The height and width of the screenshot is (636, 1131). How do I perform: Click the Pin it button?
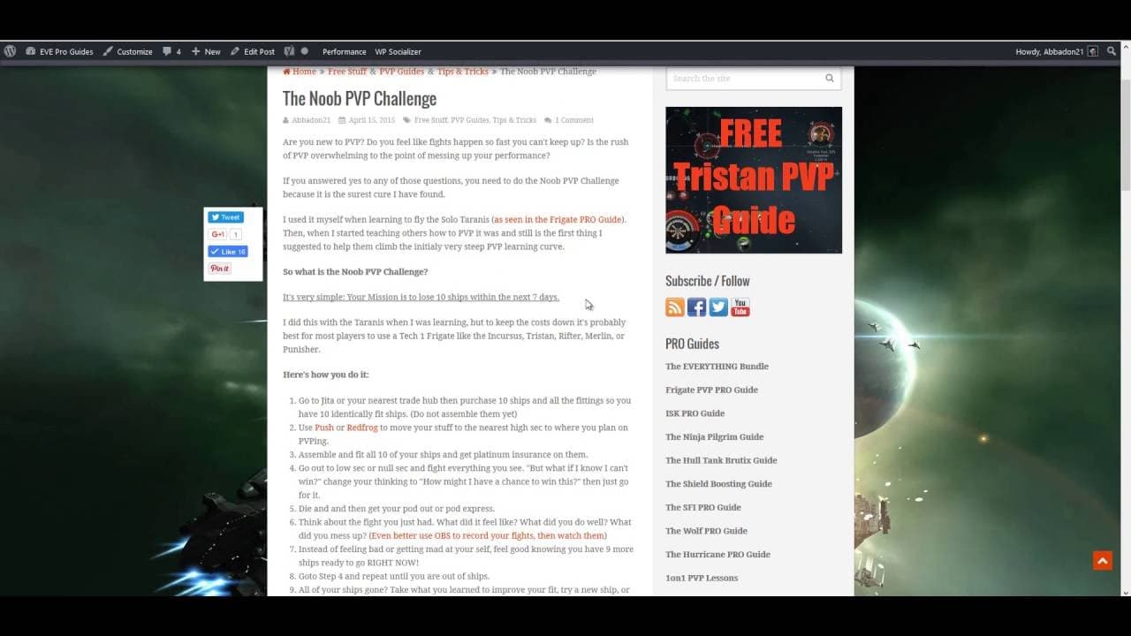220,269
